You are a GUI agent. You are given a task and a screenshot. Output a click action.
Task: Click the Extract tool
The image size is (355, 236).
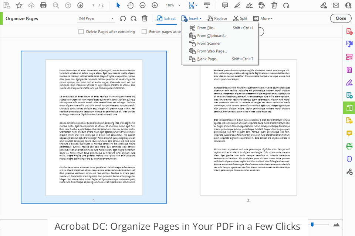(x=166, y=18)
